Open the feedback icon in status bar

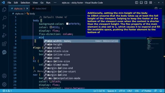pos(155,91)
